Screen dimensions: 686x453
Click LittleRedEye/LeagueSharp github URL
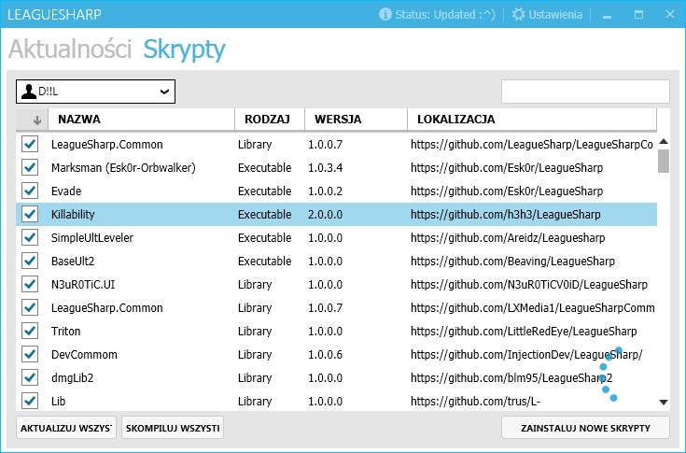[524, 332]
